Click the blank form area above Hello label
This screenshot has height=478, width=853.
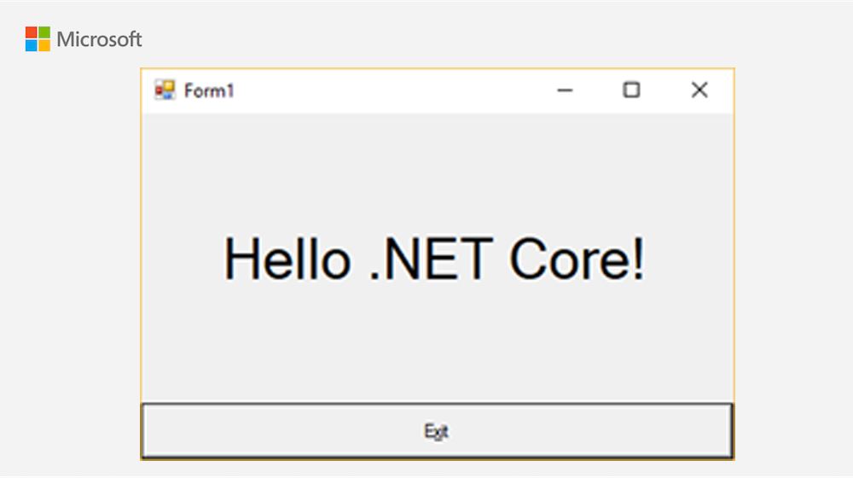pos(437,169)
